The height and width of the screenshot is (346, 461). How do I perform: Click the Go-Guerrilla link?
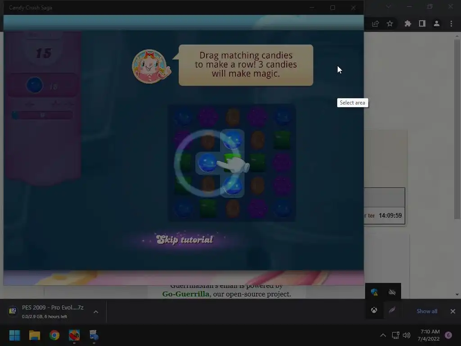186,294
